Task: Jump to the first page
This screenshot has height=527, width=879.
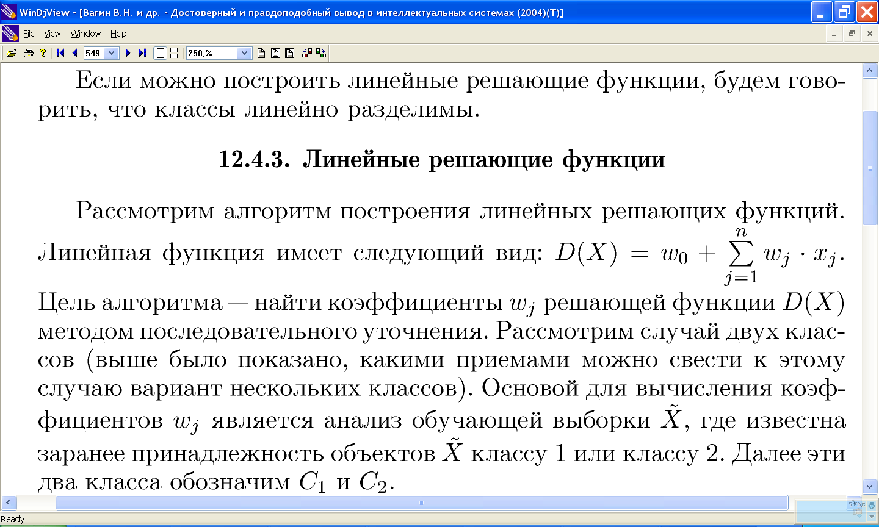Action: (x=60, y=53)
